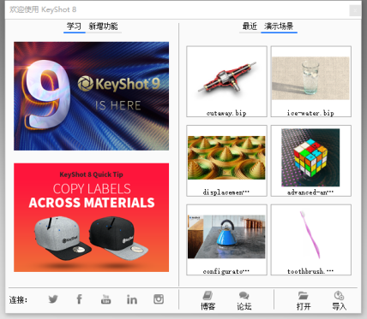This screenshot has height=319, width=367.
Task: Open the 博客 blog icon
Action: point(208,301)
